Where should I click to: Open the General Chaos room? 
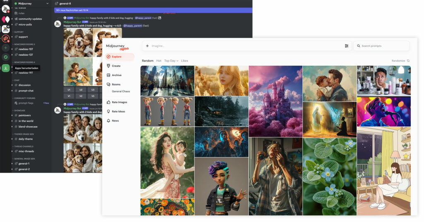coord(121,91)
